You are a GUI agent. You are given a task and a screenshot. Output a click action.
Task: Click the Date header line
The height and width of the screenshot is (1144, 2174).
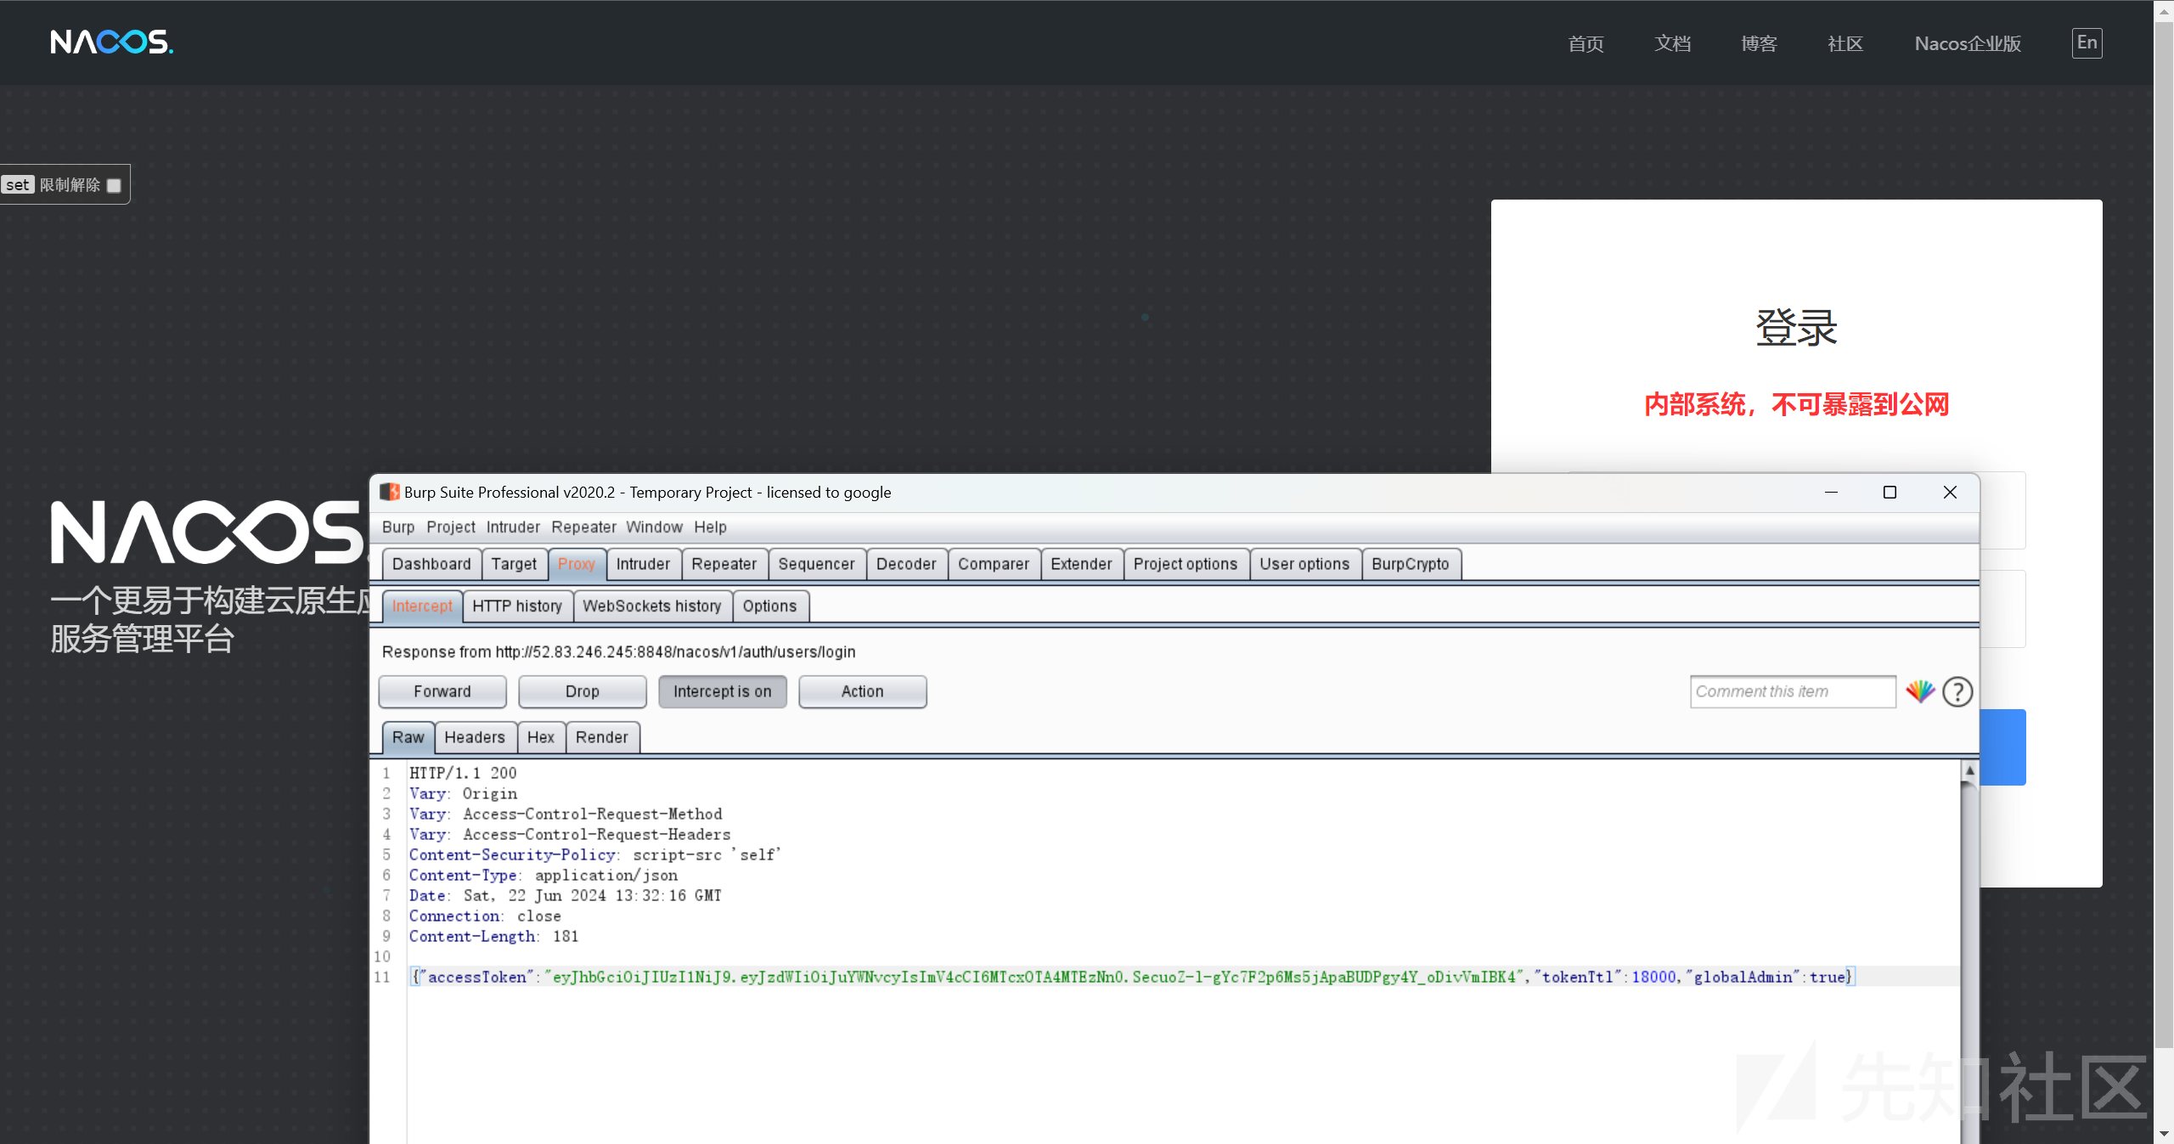click(x=566, y=895)
